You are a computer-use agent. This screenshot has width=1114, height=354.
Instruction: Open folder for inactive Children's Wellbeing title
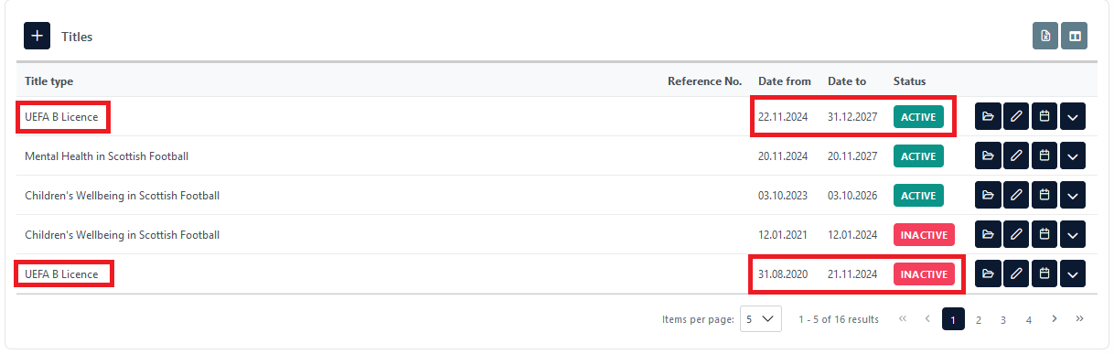[988, 235]
